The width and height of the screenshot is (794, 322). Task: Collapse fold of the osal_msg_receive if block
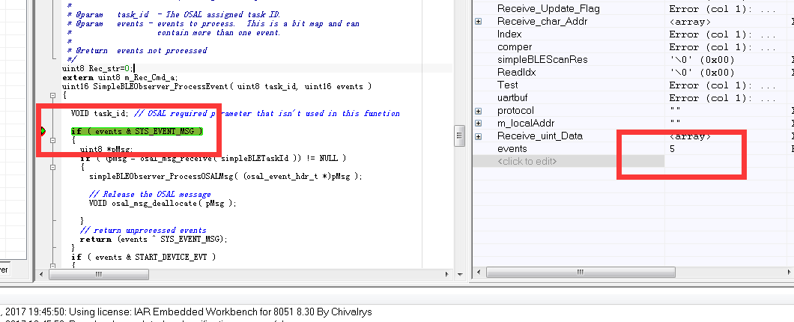[52, 167]
